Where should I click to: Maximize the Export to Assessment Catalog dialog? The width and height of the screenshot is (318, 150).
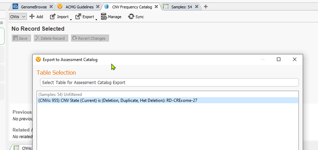click(x=279, y=59)
